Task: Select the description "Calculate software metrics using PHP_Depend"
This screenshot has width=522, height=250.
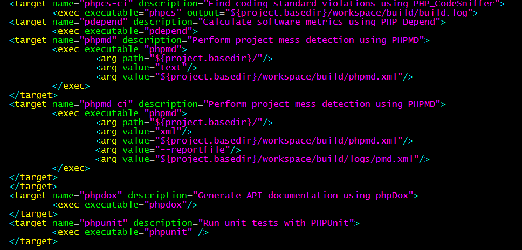Action: click(319, 22)
